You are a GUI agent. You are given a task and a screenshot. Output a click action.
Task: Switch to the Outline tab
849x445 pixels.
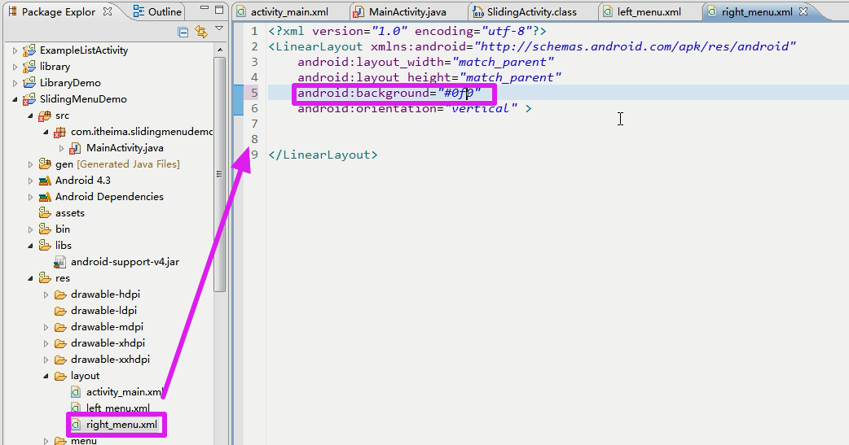click(x=158, y=11)
